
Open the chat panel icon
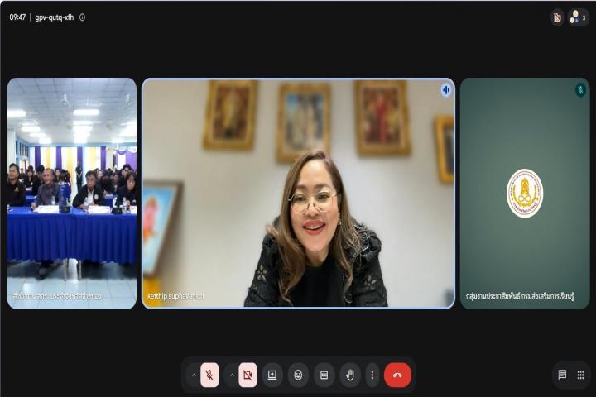pyautogui.click(x=562, y=375)
